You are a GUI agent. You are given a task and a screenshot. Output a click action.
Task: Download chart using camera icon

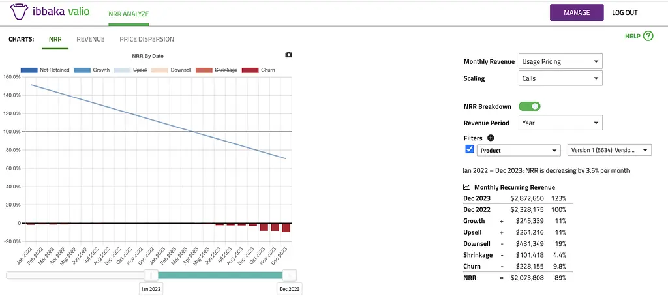tap(289, 55)
